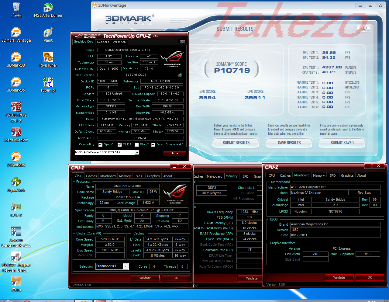Toggle the CUDA checkbox in GPU-Z
Viewport: 389px width, 302px height.
120,145
